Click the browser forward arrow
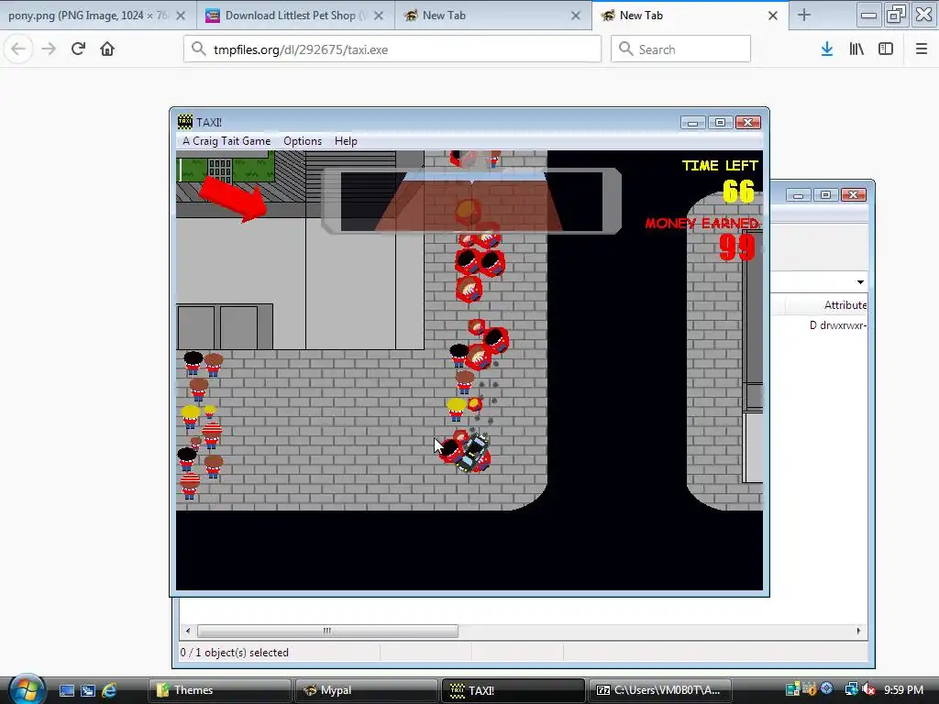 click(x=50, y=49)
